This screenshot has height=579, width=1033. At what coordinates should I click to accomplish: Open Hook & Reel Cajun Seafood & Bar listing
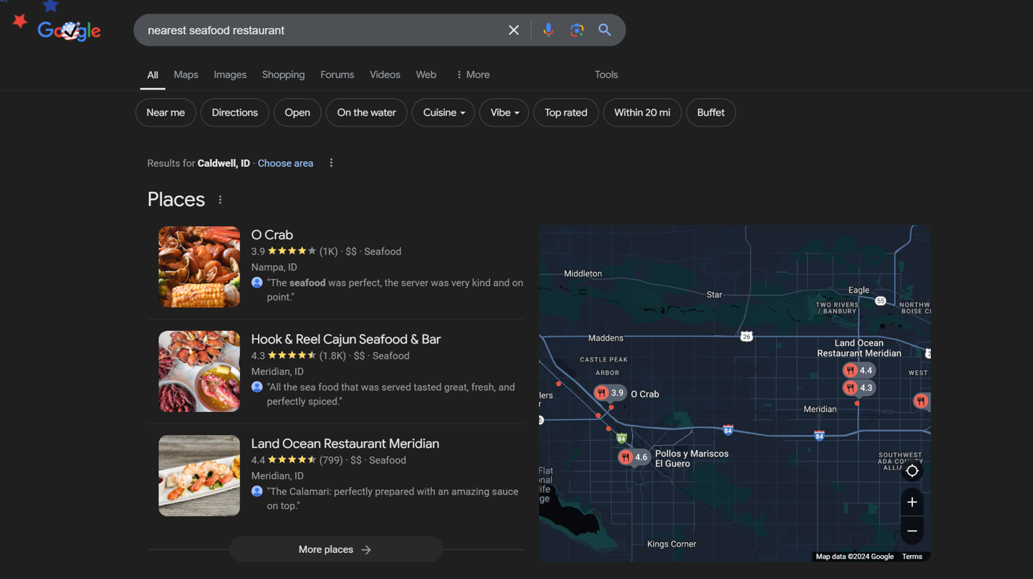[346, 339]
